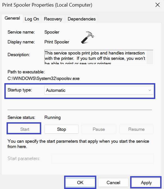Switch to the Recovery tab

click(53, 19)
